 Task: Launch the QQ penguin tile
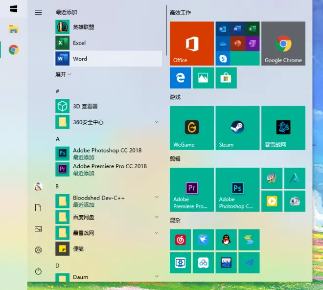coord(226,240)
